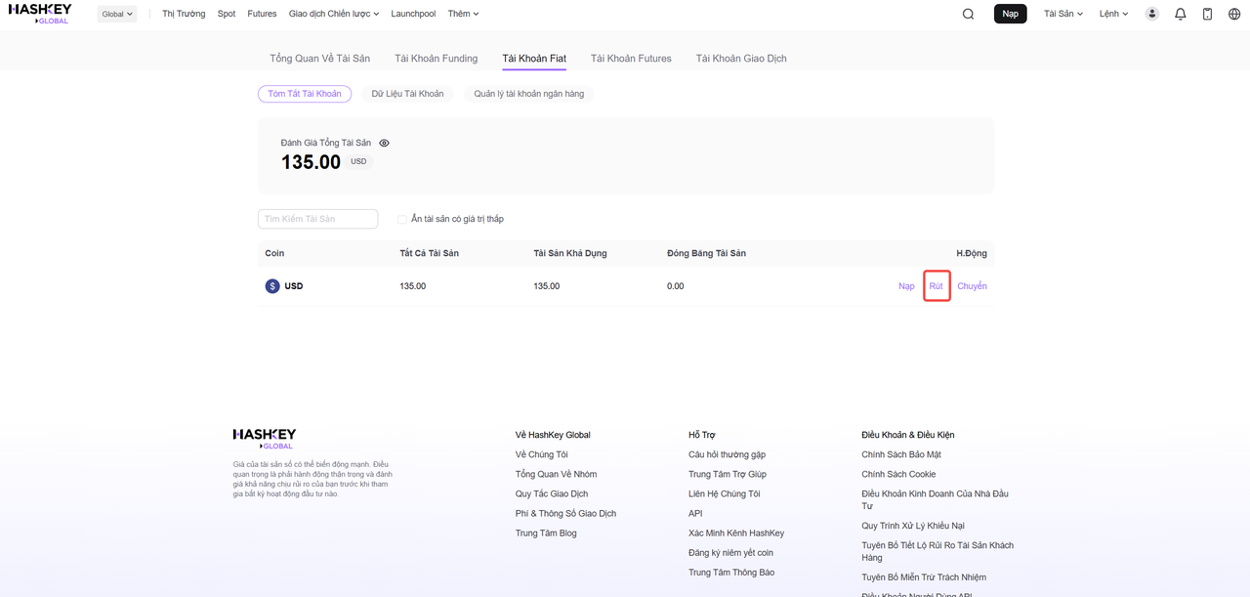Click the HashKey Global logo in header
Viewport: 1250px width, 597px height.
coord(39,13)
